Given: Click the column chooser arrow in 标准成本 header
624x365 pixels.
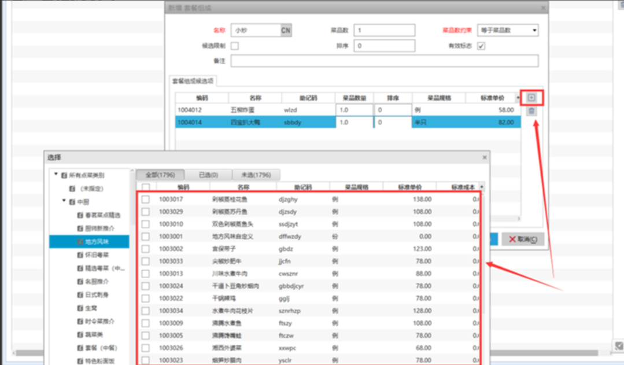Looking at the screenshot, I should 482,187.
